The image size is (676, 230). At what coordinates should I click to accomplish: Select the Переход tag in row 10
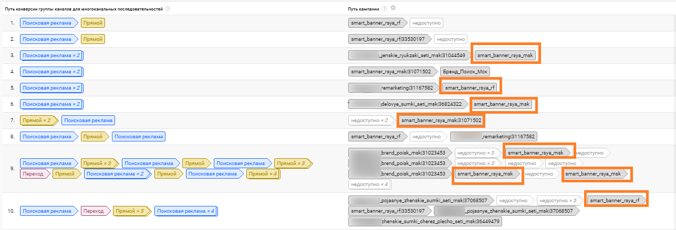[x=95, y=211]
